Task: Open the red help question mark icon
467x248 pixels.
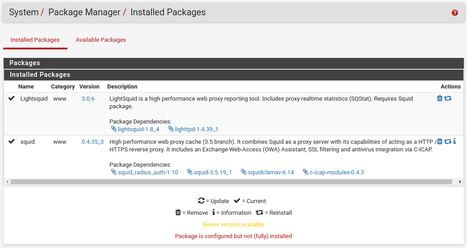Action: 454,13
